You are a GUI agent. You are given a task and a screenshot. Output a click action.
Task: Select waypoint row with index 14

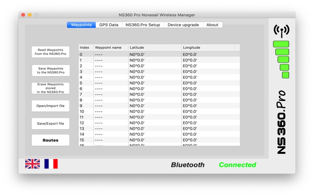[x=159, y=134]
